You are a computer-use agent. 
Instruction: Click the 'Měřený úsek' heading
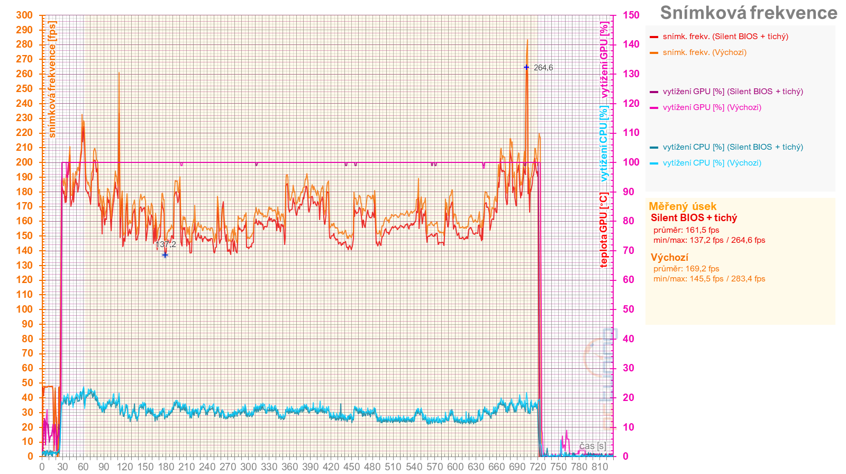[683, 206]
